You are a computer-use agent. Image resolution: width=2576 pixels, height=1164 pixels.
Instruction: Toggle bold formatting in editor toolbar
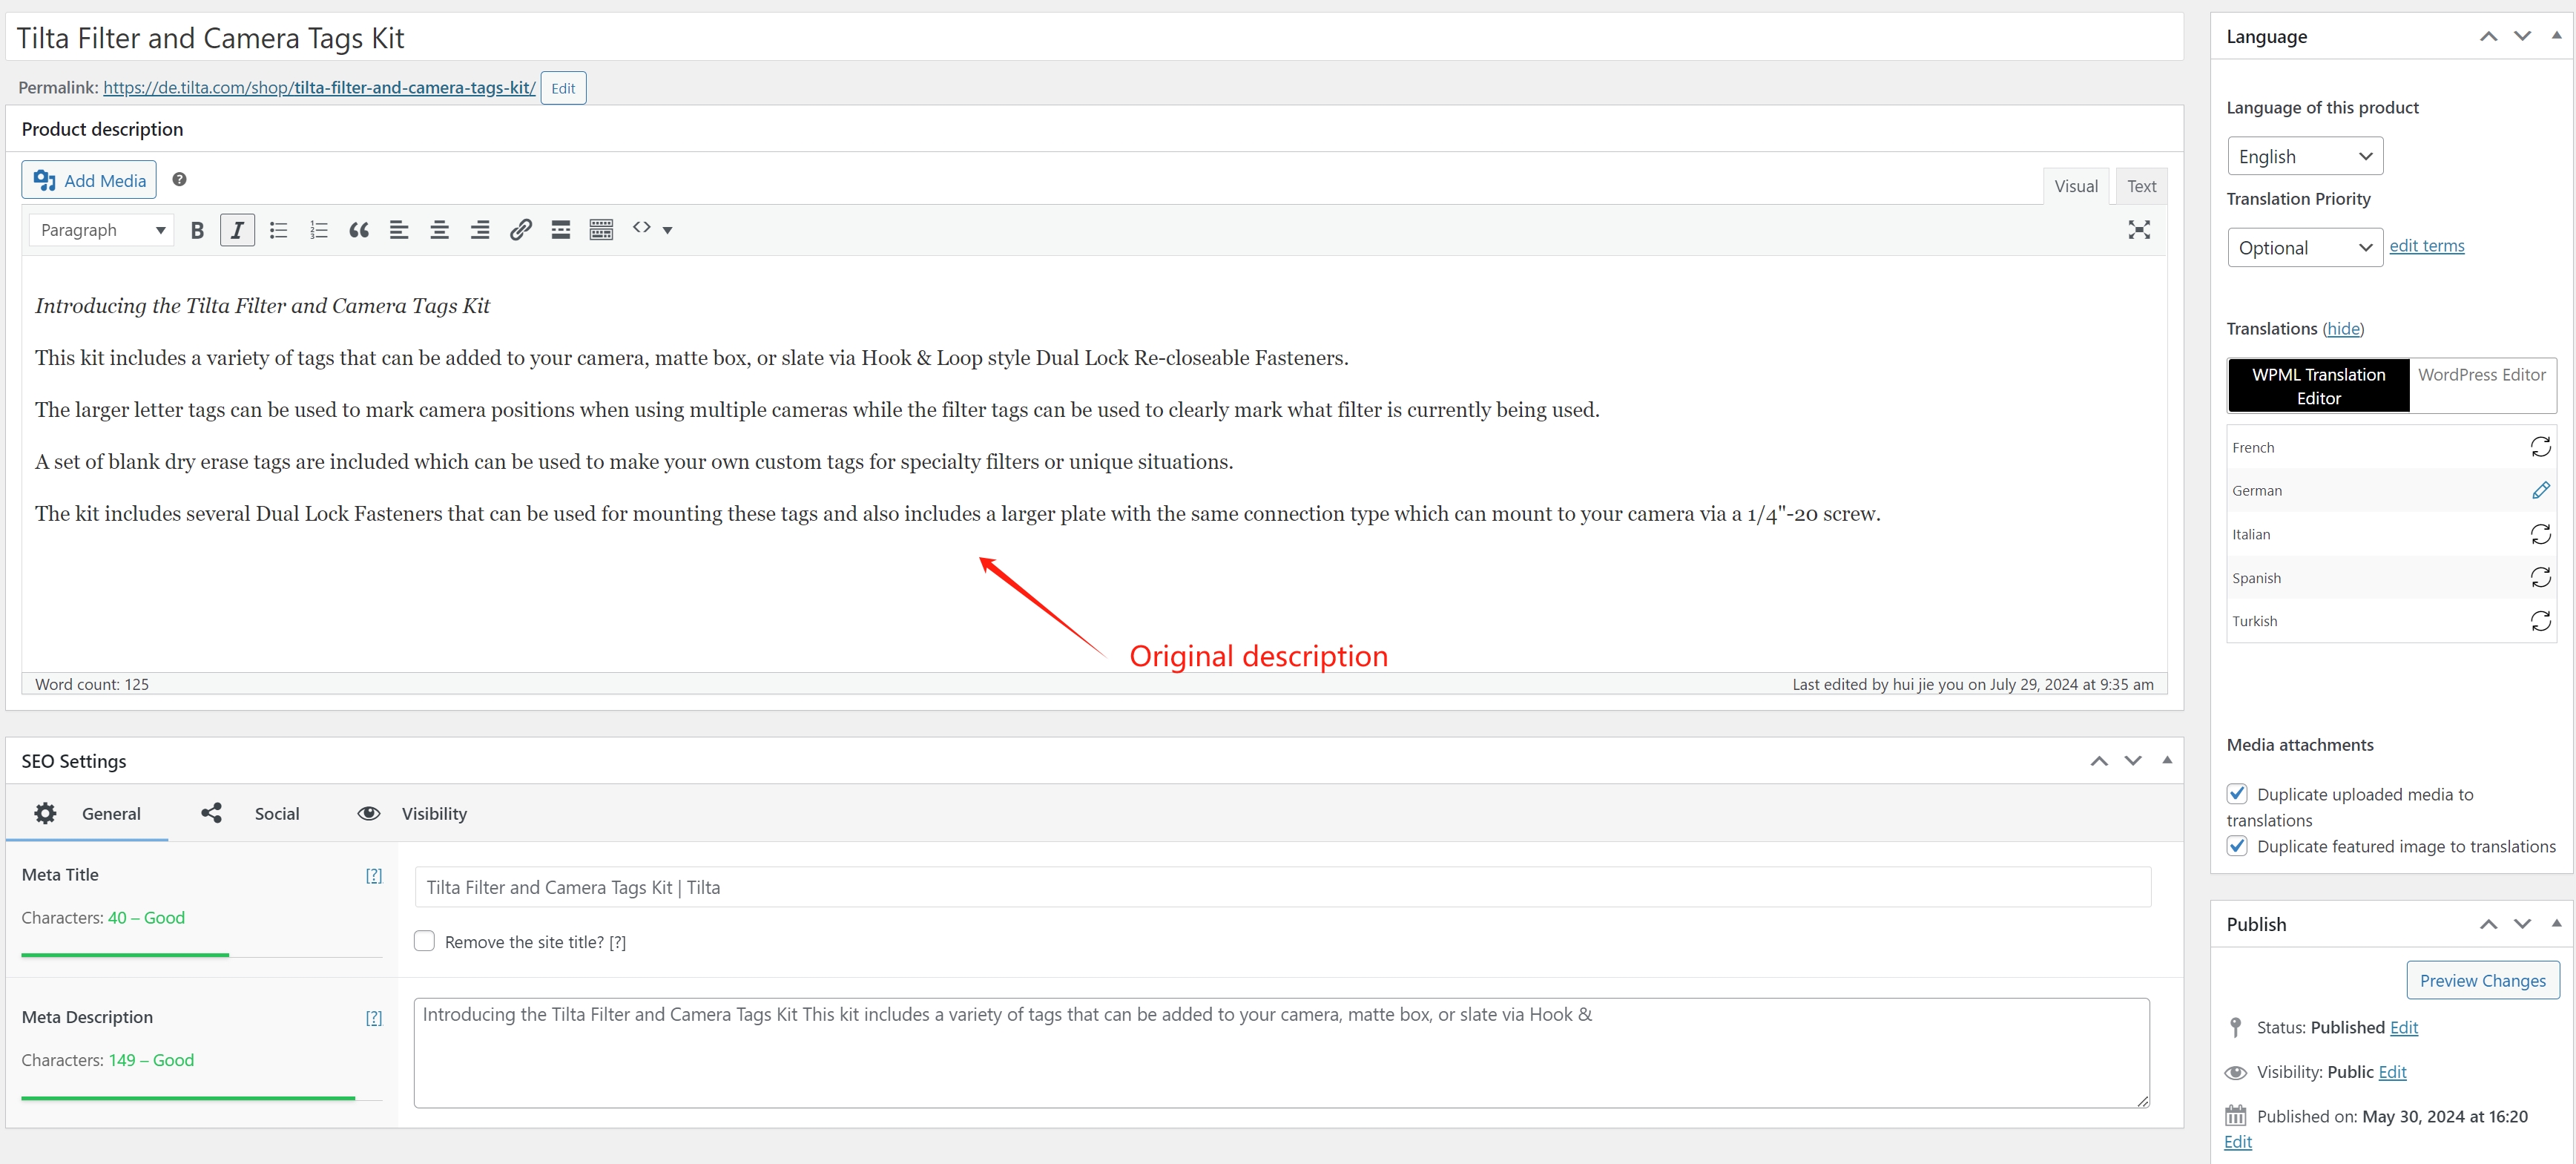pos(197,230)
